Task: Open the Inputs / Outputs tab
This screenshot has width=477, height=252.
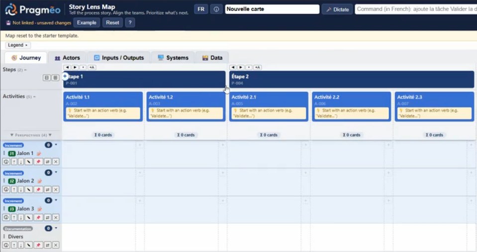Action: click(119, 58)
